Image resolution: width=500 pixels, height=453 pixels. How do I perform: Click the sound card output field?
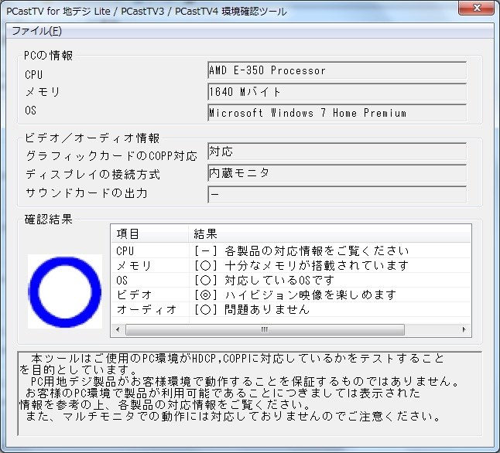[x=337, y=194]
